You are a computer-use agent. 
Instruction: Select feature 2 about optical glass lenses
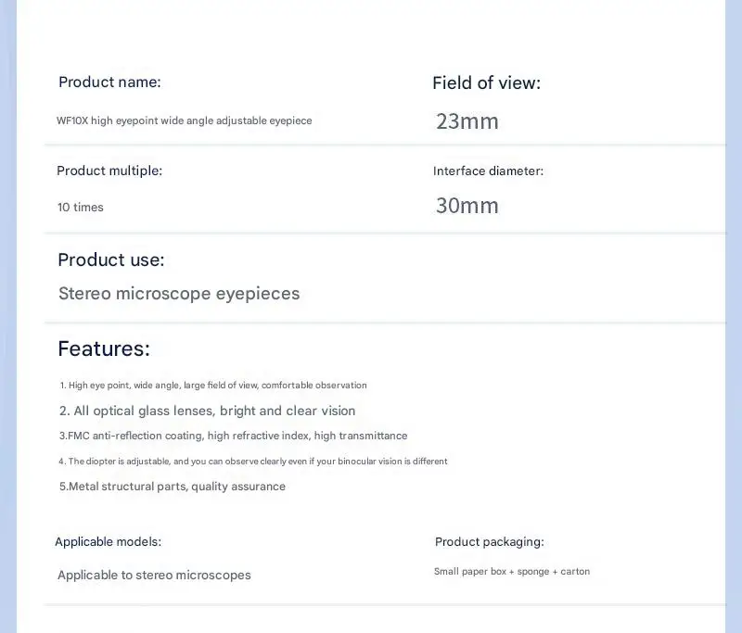pos(207,411)
